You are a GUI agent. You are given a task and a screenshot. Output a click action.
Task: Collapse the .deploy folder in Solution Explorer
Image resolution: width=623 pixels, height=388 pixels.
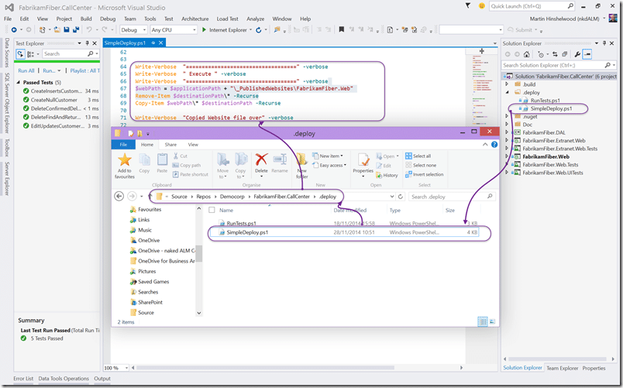[x=507, y=92]
